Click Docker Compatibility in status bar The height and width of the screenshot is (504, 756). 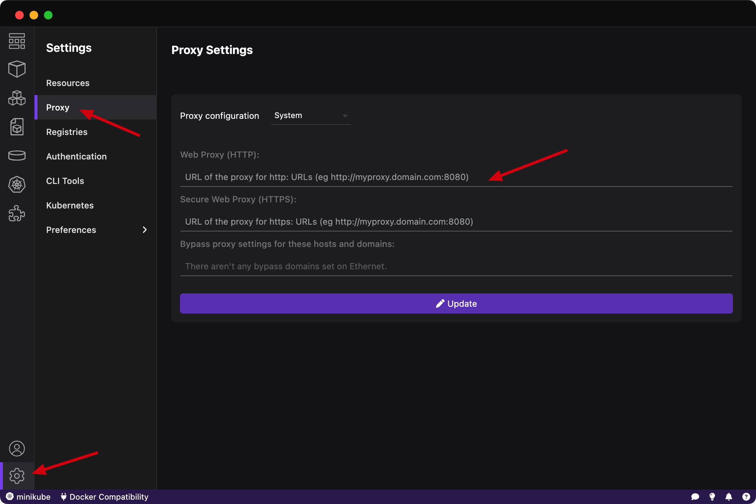[104, 497]
